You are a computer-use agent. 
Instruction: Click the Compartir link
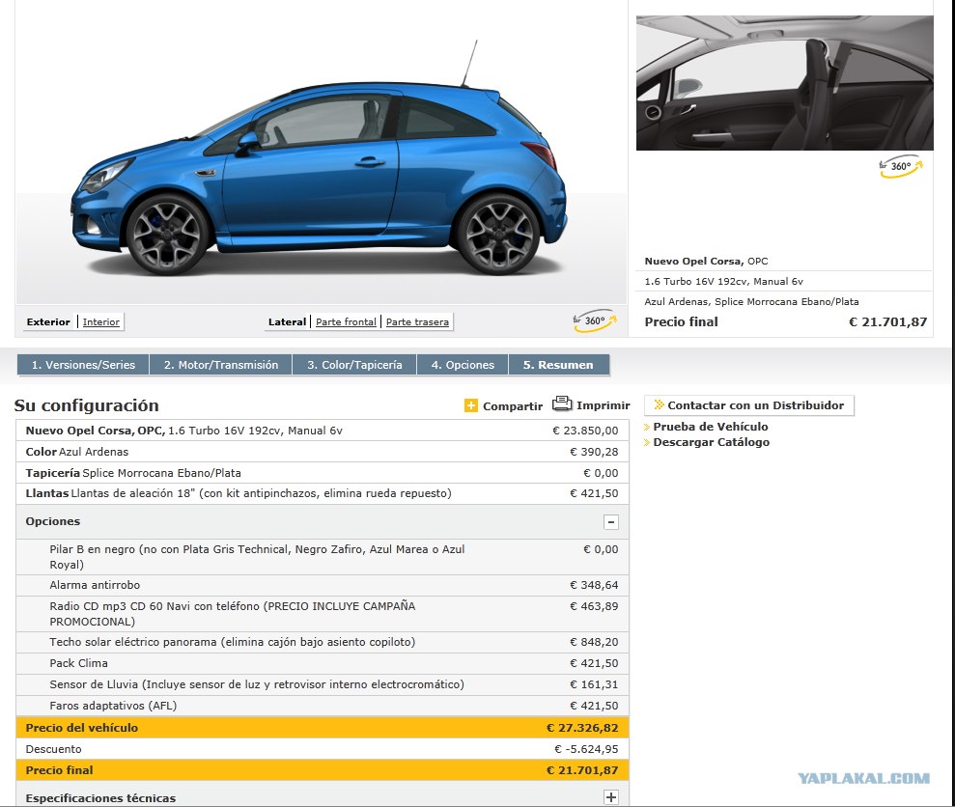coord(512,406)
